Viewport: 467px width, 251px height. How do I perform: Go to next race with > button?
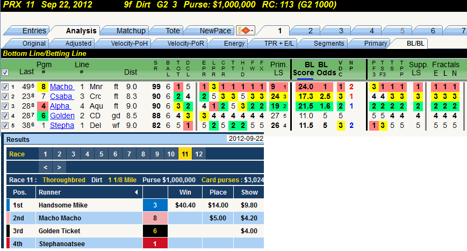59,167
